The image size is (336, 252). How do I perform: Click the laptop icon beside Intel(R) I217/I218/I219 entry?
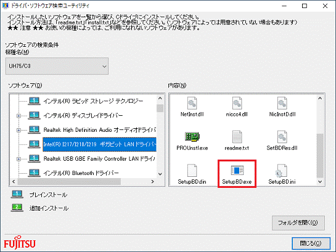(34, 144)
